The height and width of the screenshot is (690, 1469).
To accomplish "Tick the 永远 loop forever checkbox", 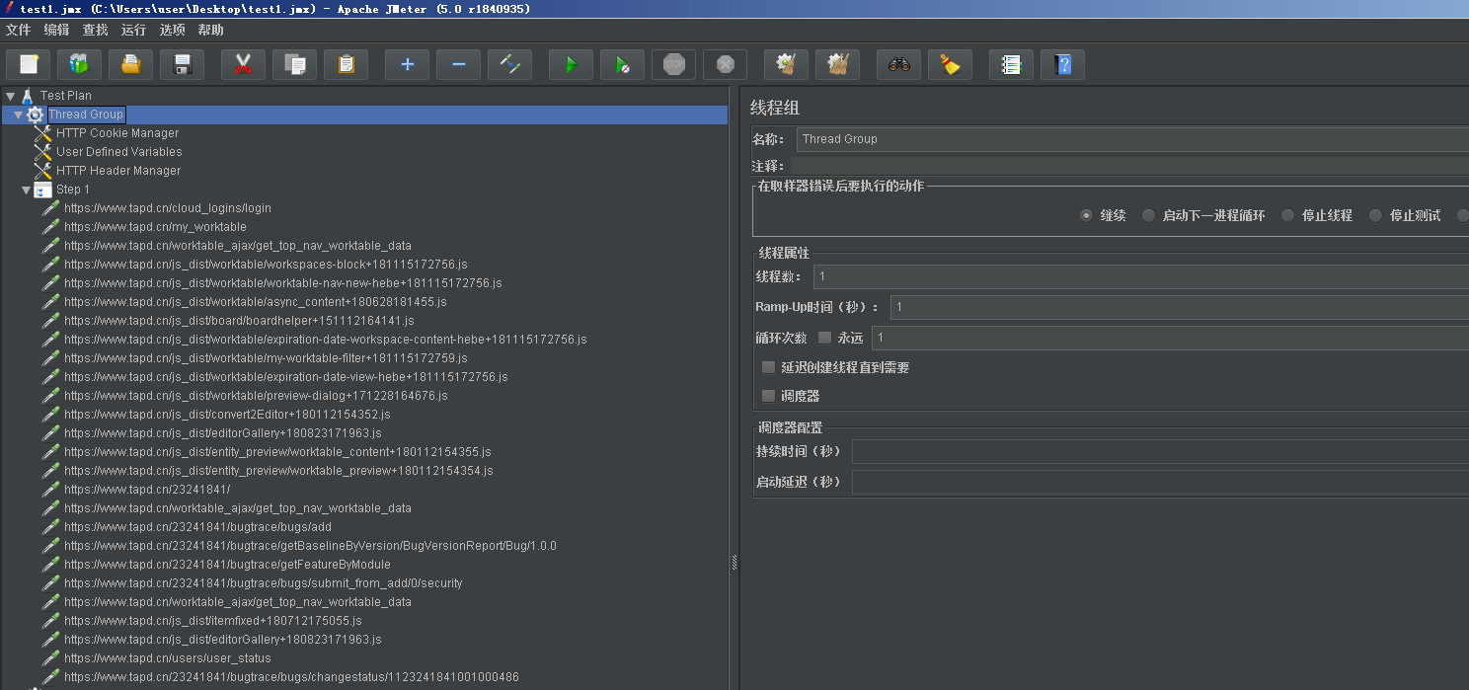I will [x=825, y=338].
